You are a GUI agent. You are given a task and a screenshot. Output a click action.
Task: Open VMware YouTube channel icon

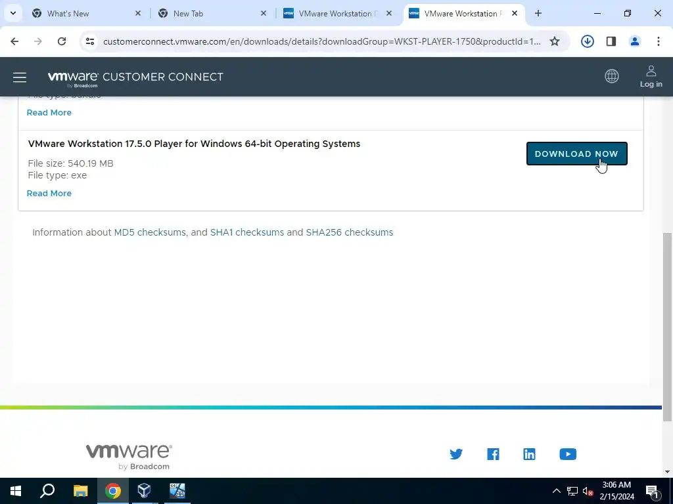tap(568, 454)
